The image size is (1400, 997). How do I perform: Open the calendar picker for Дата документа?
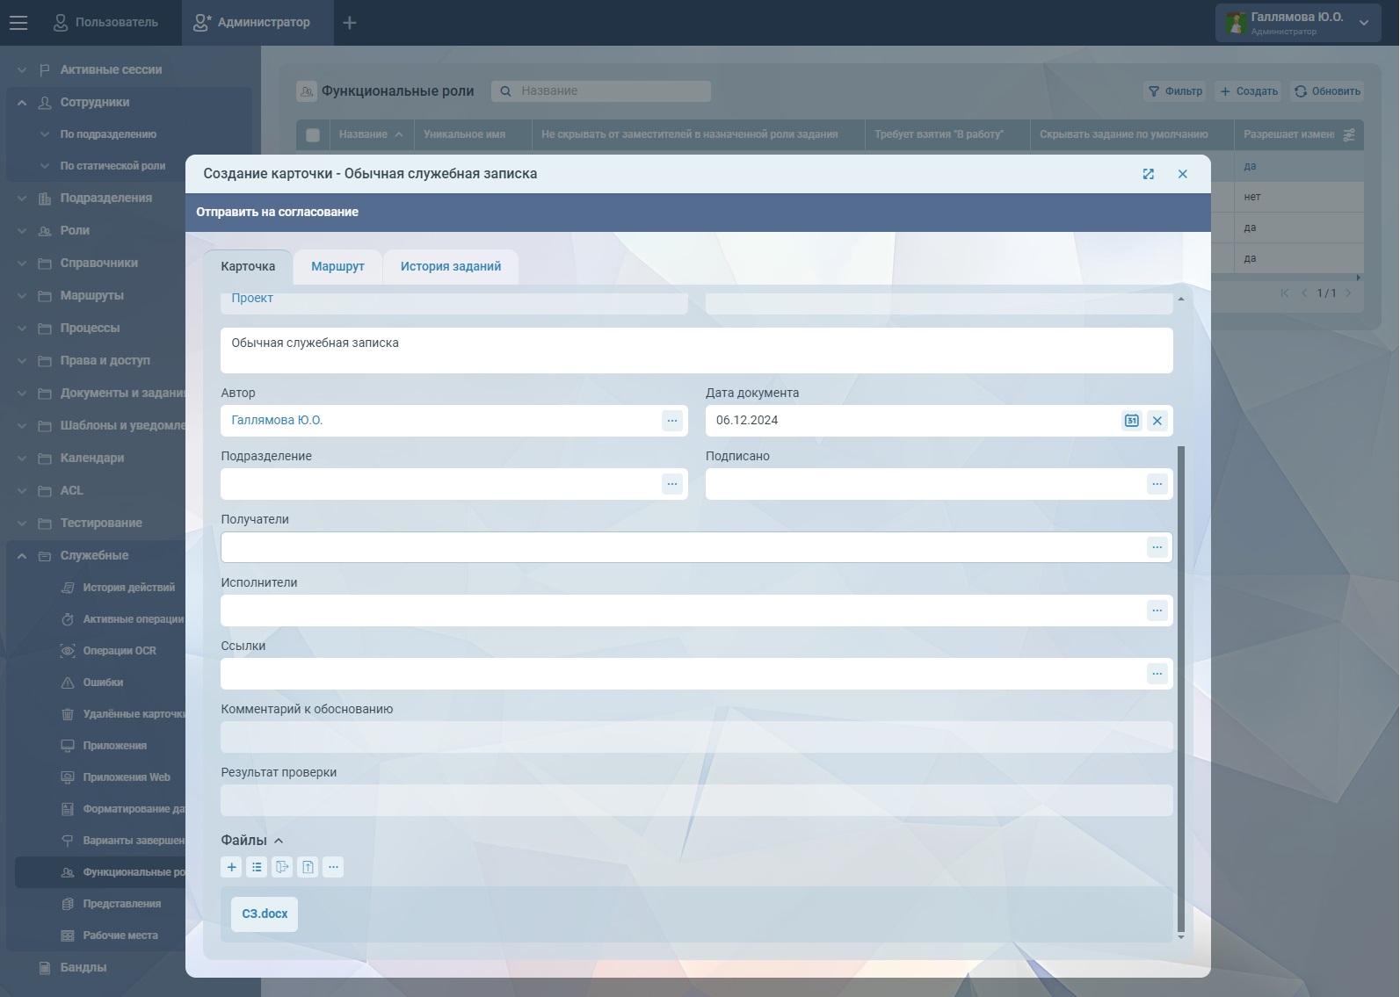tap(1131, 421)
